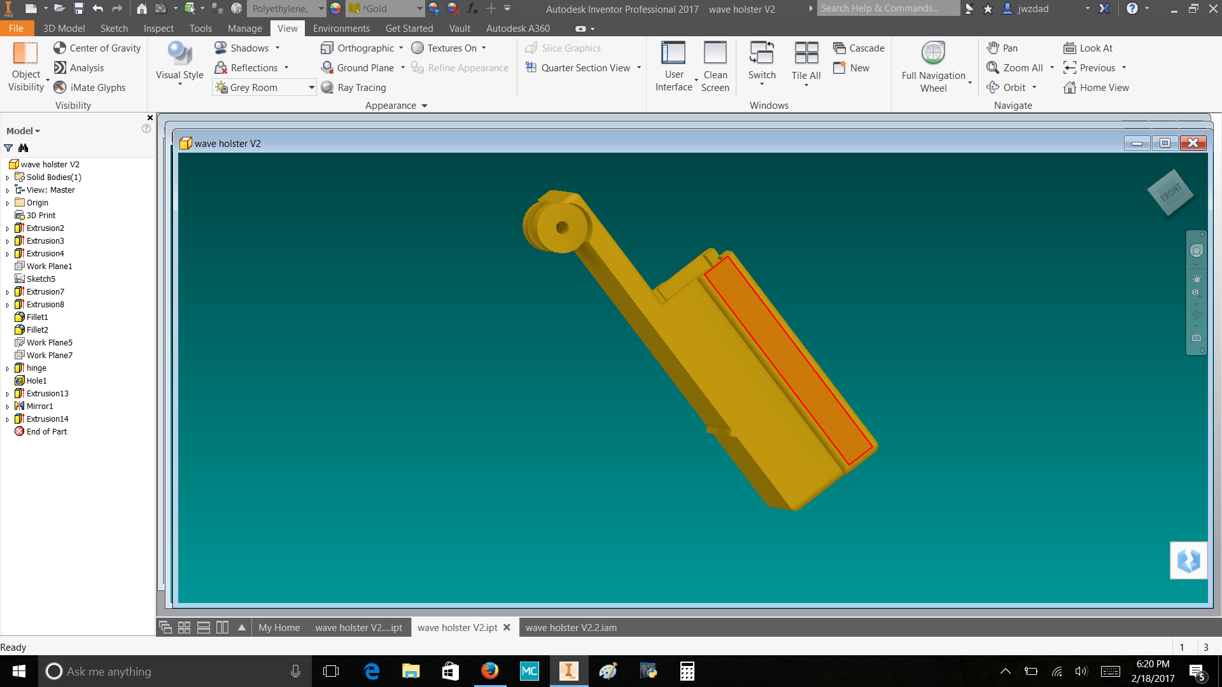The image size is (1222, 687).
Task: Open the Quarter Section View dropdown arrow
Action: 638,68
